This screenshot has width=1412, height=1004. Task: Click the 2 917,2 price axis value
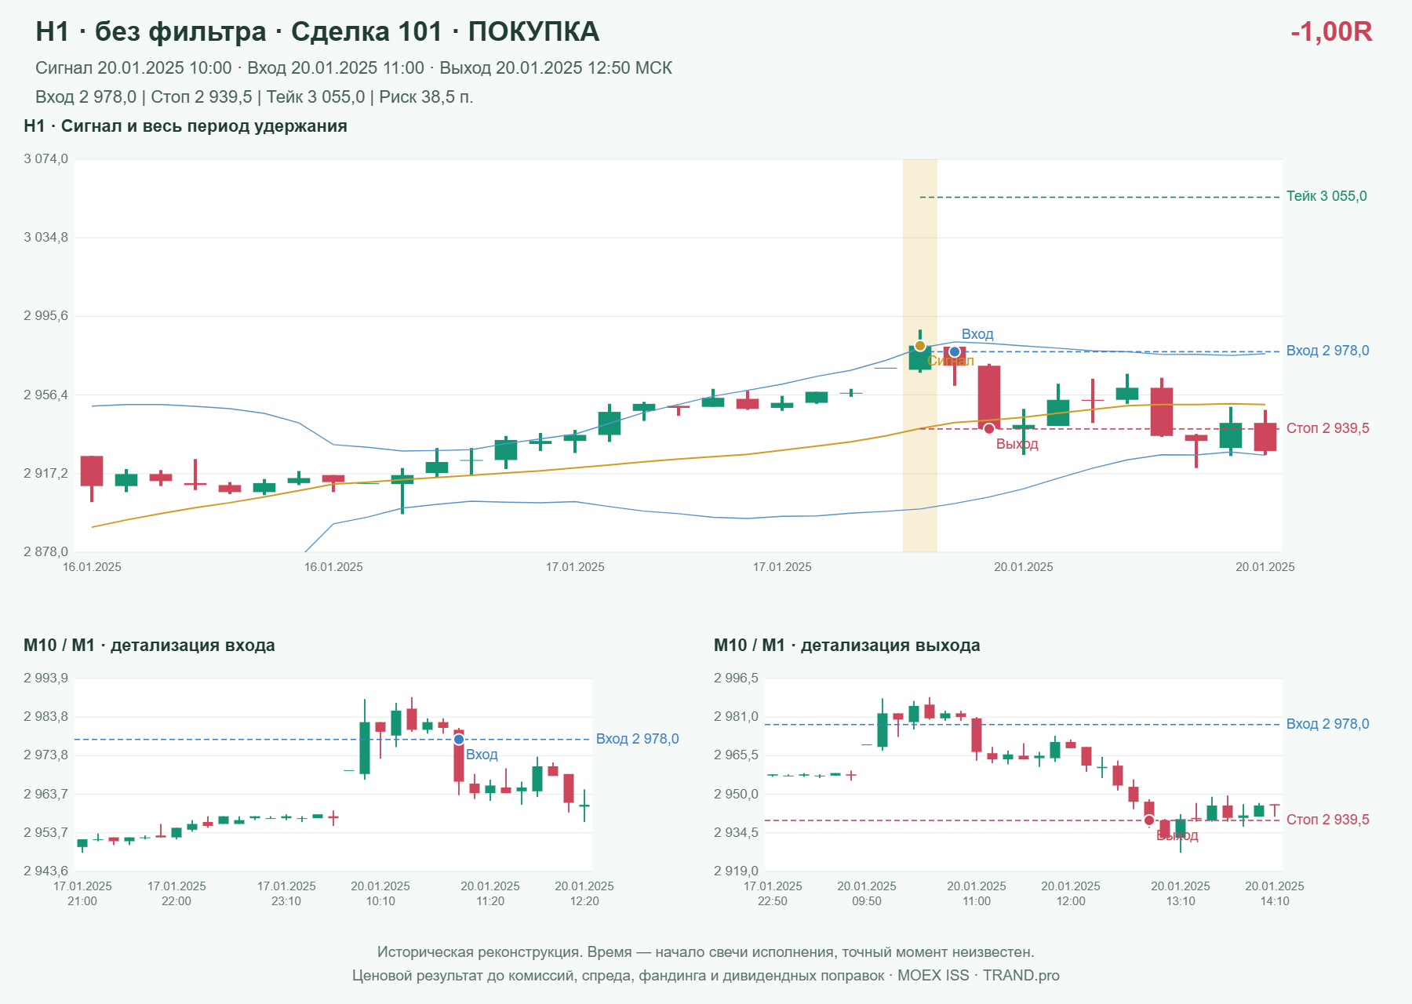pos(46,474)
